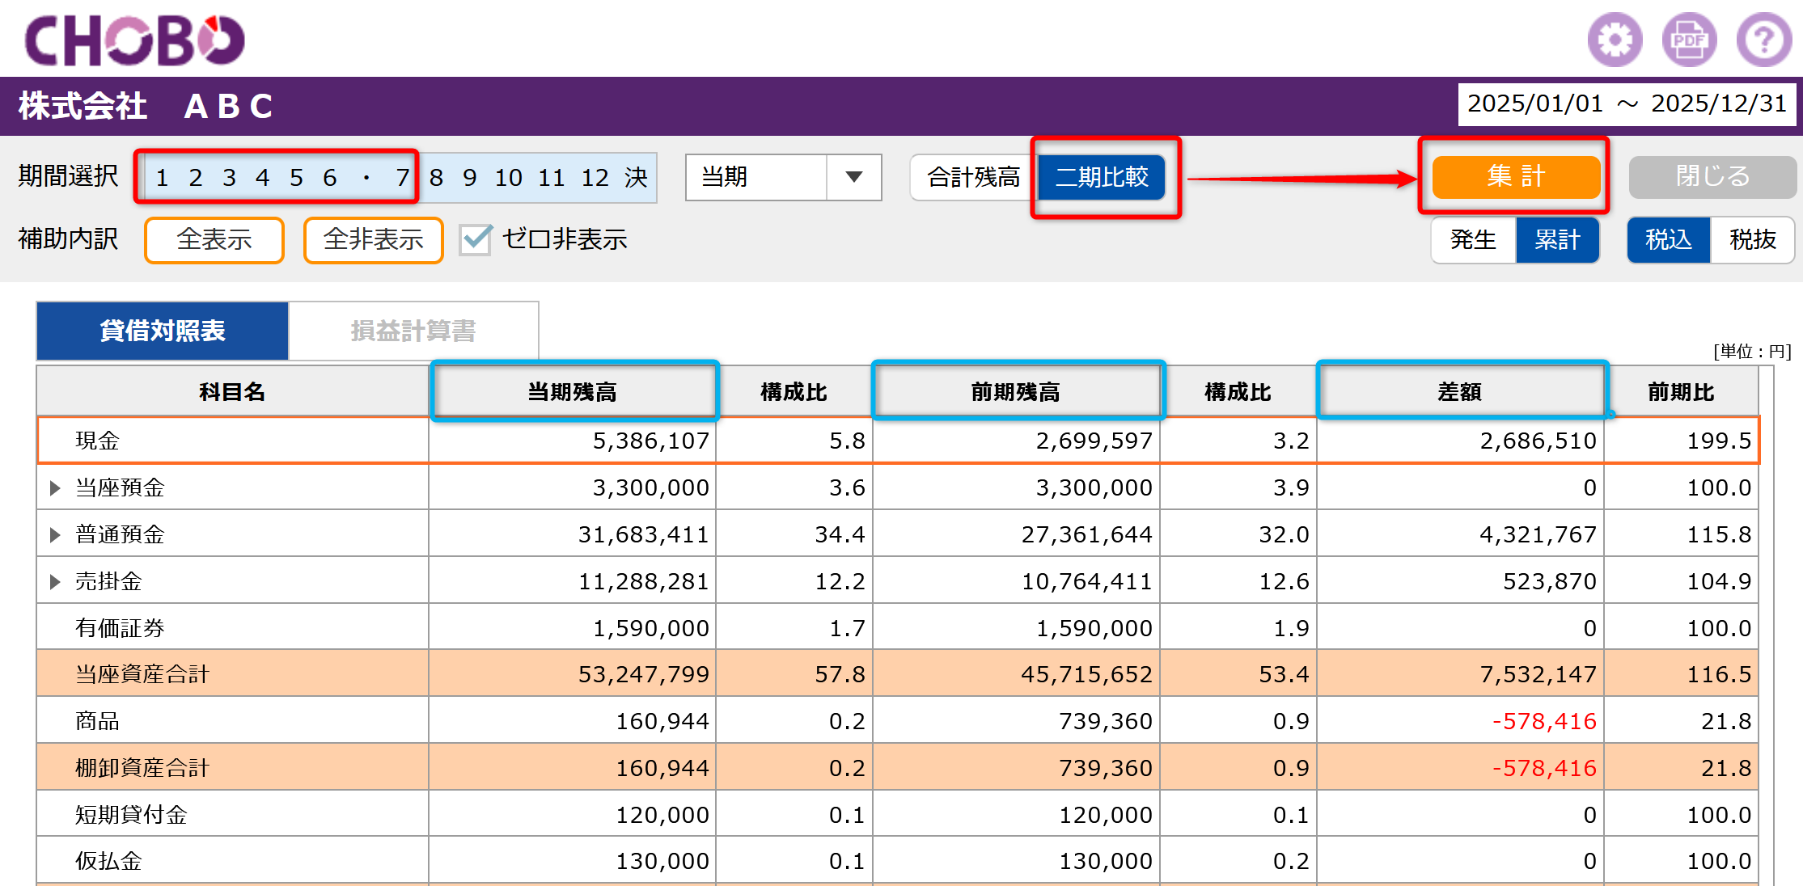
Task: Click the fiscal date range field
Action: [x=1627, y=104]
